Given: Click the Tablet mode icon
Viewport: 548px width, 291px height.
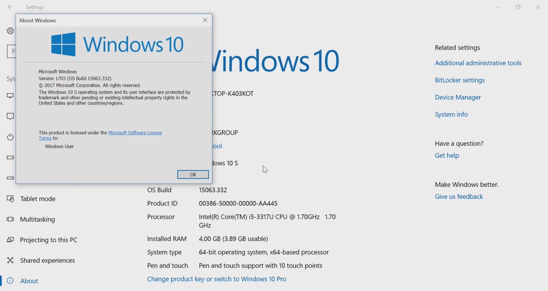Looking at the screenshot, I should pos(10,199).
